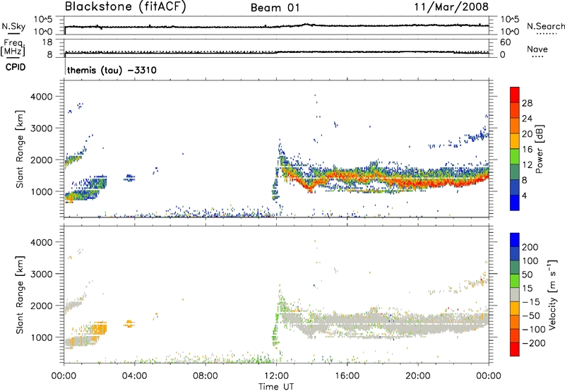Select the 'Freq. [MHz]' axis label
Viewport: 565px width, 391px height.
pos(13,47)
